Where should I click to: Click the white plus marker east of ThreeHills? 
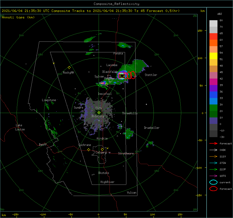(x=146, y=104)
